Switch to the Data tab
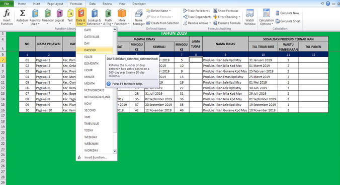The image size is (340, 185). click(x=93, y=4)
